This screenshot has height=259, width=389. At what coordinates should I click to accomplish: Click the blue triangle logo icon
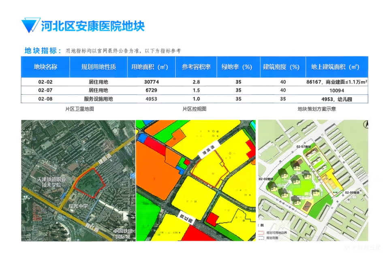pyautogui.click(x=30, y=25)
